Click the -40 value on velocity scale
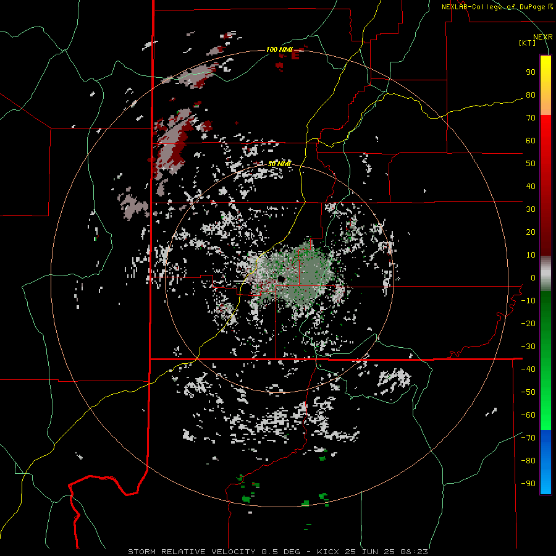This screenshot has width=556, height=556. click(x=528, y=369)
